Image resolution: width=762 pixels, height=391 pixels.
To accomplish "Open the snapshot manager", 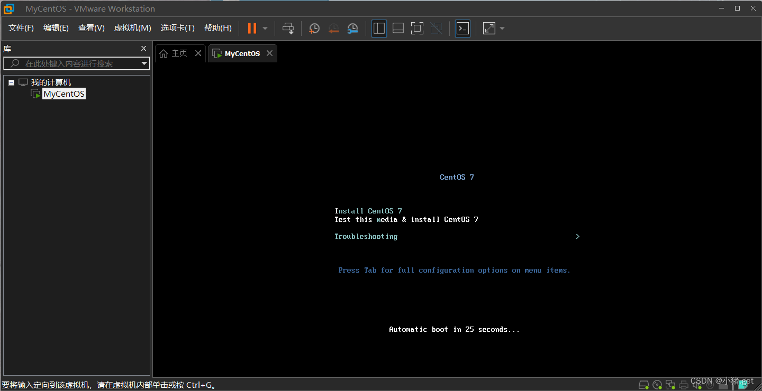I will point(353,29).
